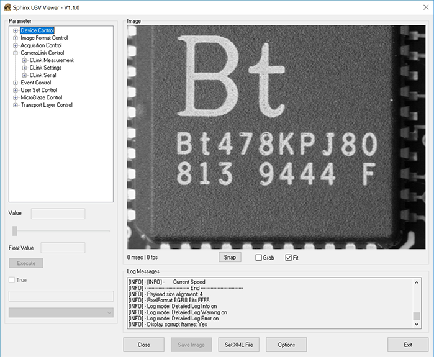
Task: Click the Float Value input field
Action: [x=63, y=248]
